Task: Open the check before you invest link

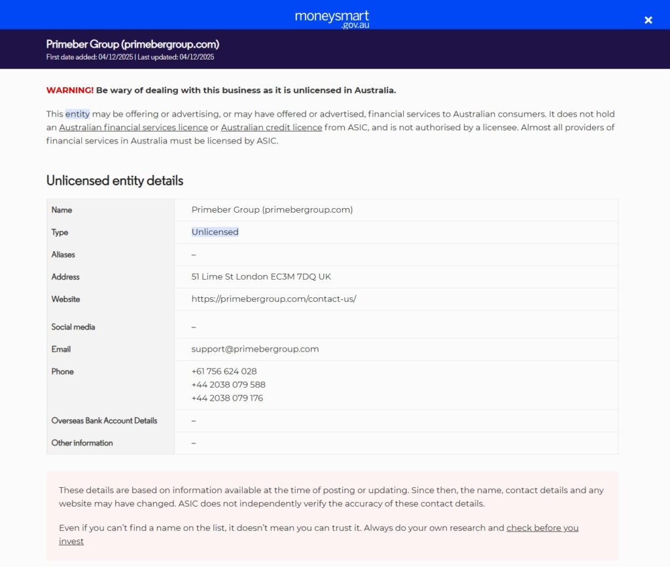Action: 542,528
